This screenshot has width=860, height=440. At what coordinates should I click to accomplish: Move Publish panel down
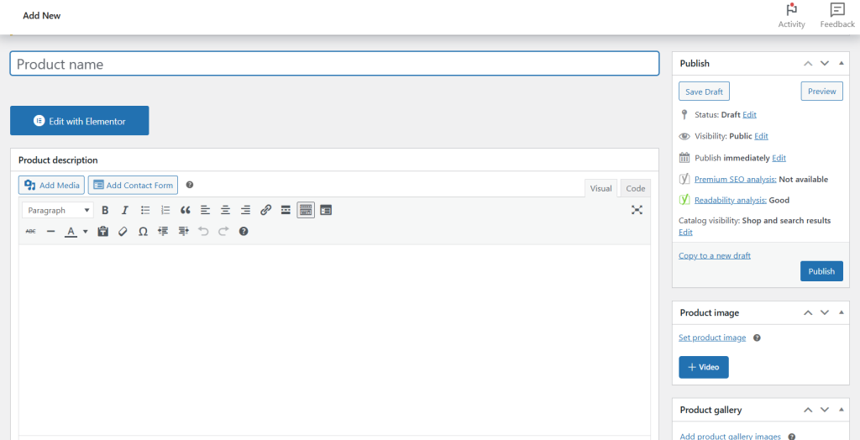[825, 64]
